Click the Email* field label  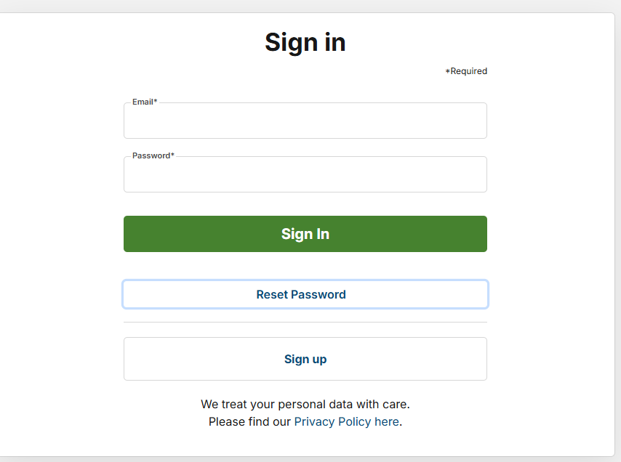tap(143, 102)
